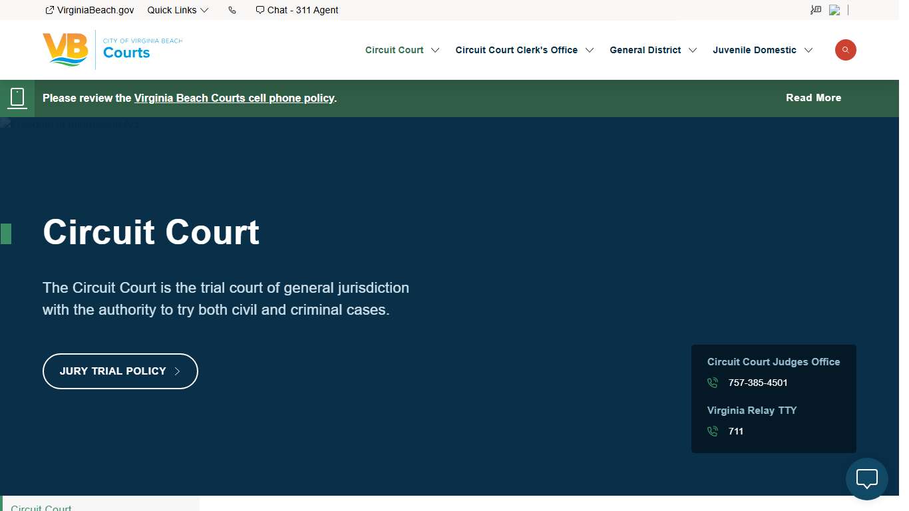Screen dimensions: 909x511
Task: Select the General District menu item
Action: tap(645, 50)
